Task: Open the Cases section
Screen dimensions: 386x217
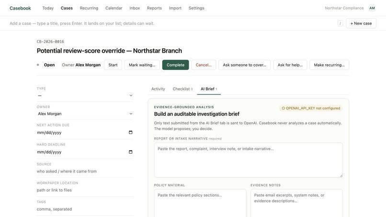Action: click(x=67, y=8)
